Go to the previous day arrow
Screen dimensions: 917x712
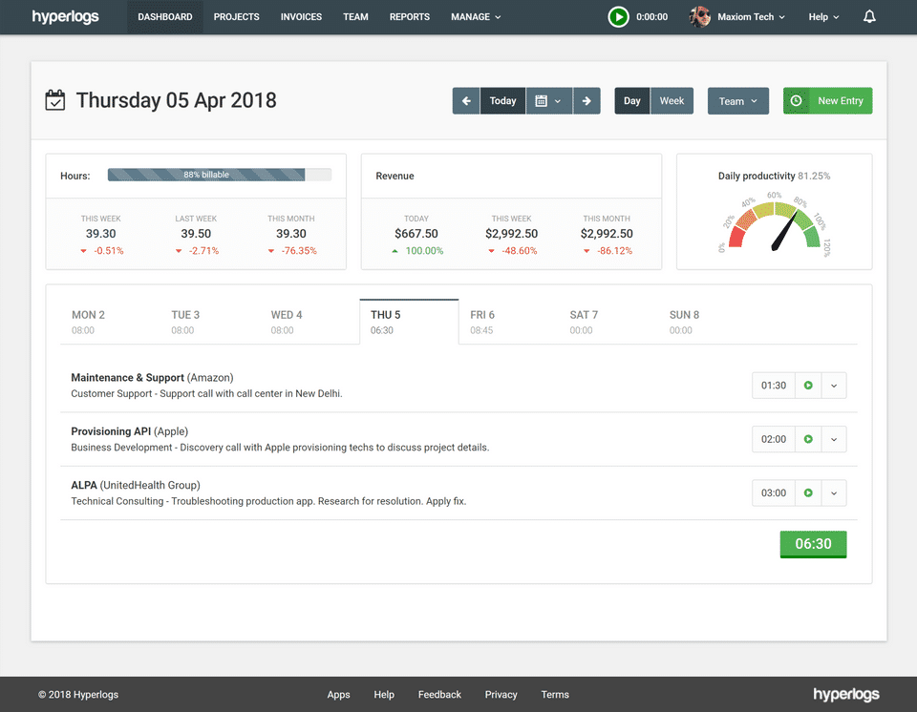pyautogui.click(x=466, y=100)
